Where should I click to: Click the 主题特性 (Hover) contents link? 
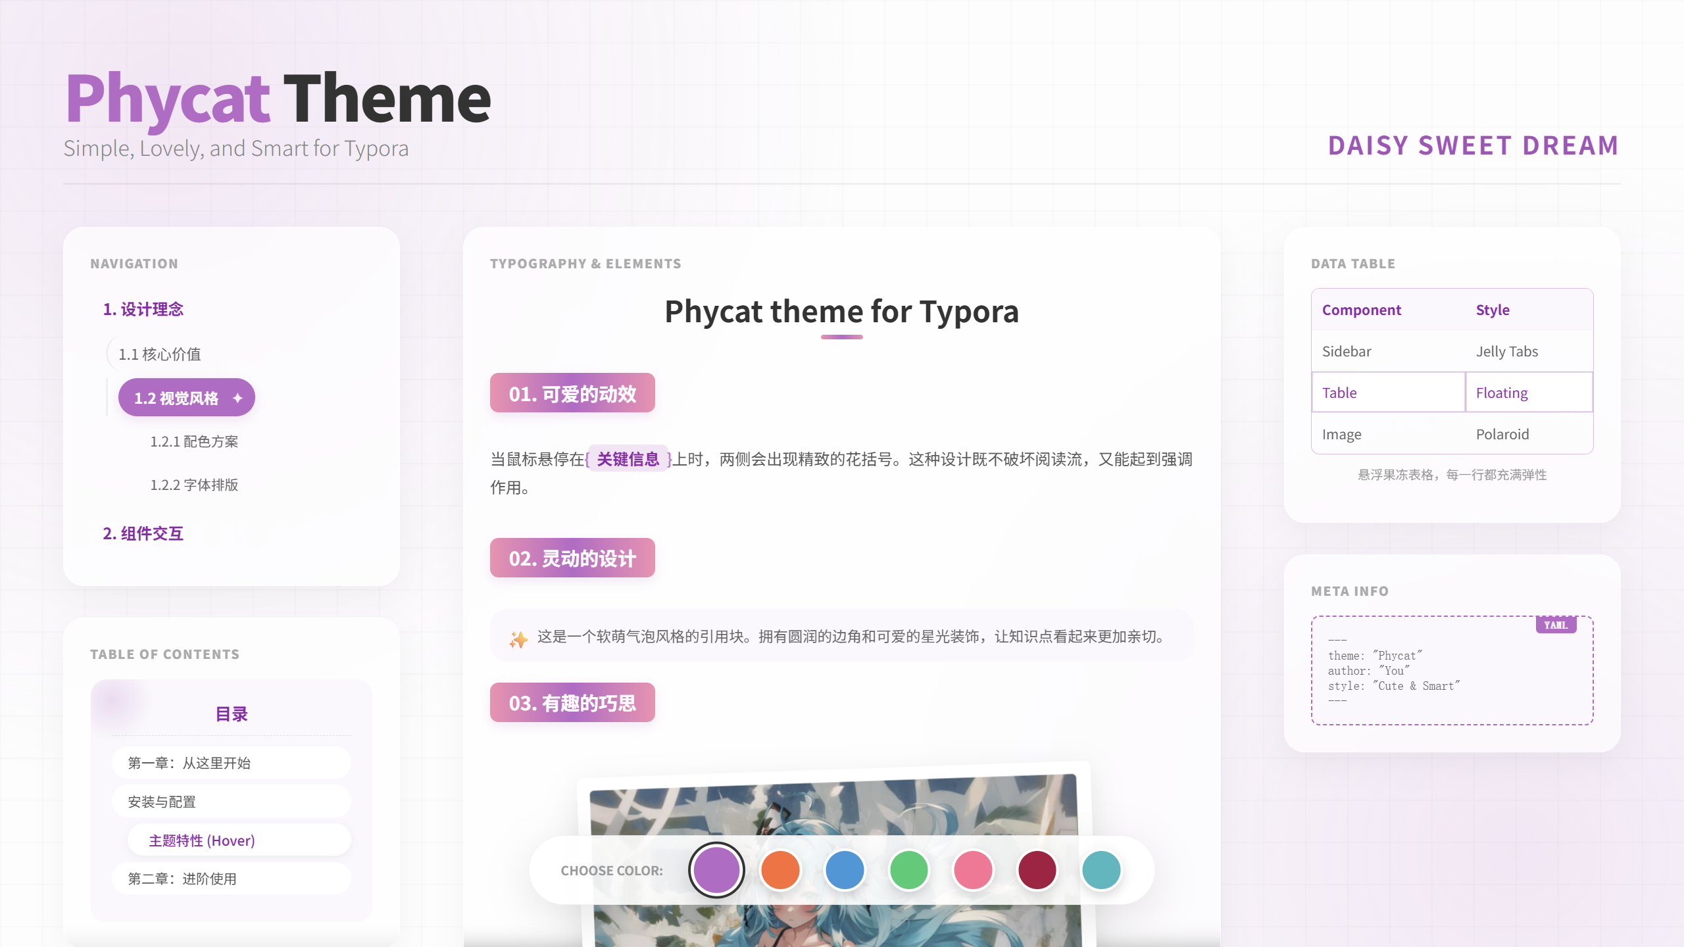point(202,840)
